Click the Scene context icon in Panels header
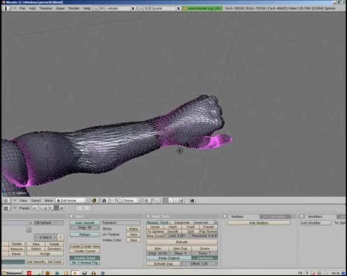This screenshot has width=347, height=276. tap(62, 208)
